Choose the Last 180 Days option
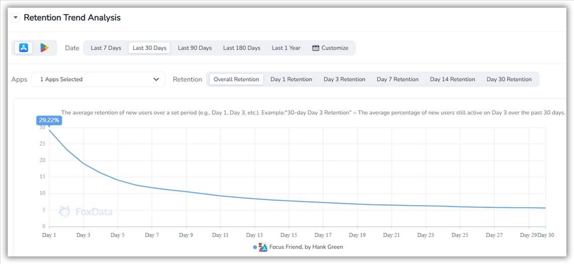This screenshot has width=574, height=264. [242, 48]
